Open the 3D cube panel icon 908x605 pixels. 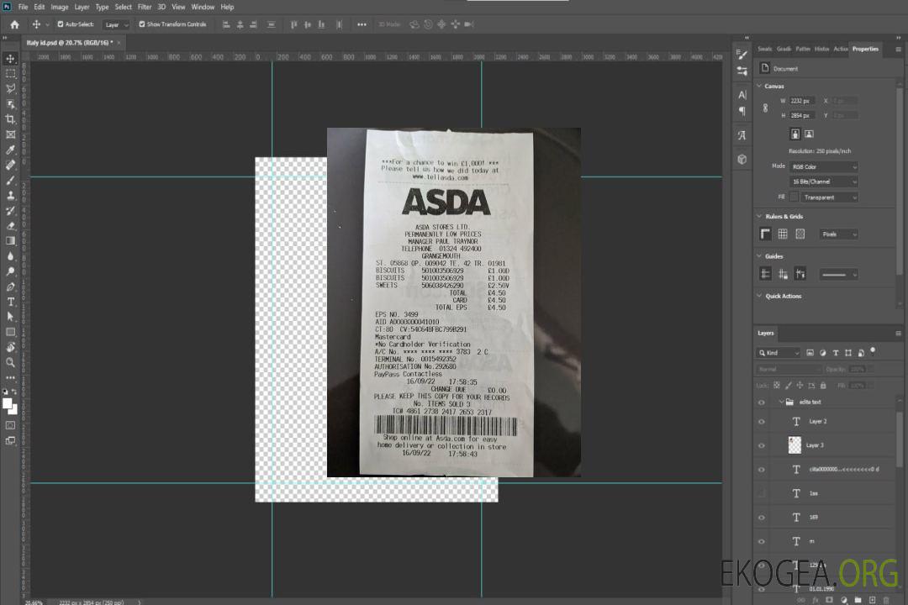tap(742, 159)
